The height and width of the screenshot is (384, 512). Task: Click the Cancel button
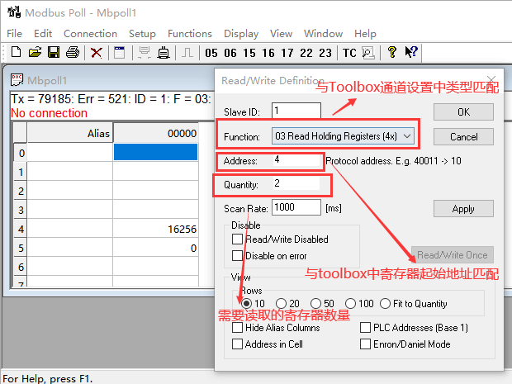click(463, 136)
